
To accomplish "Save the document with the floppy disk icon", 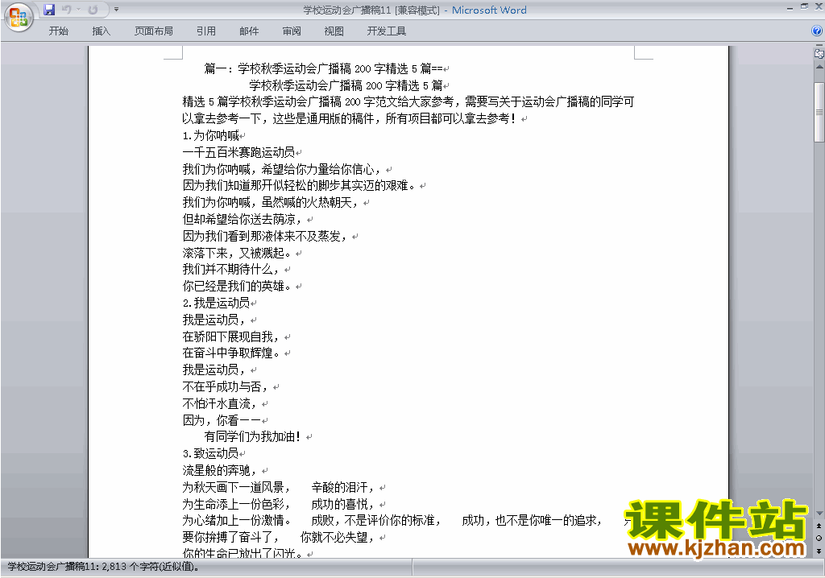I will pos(49,10).
